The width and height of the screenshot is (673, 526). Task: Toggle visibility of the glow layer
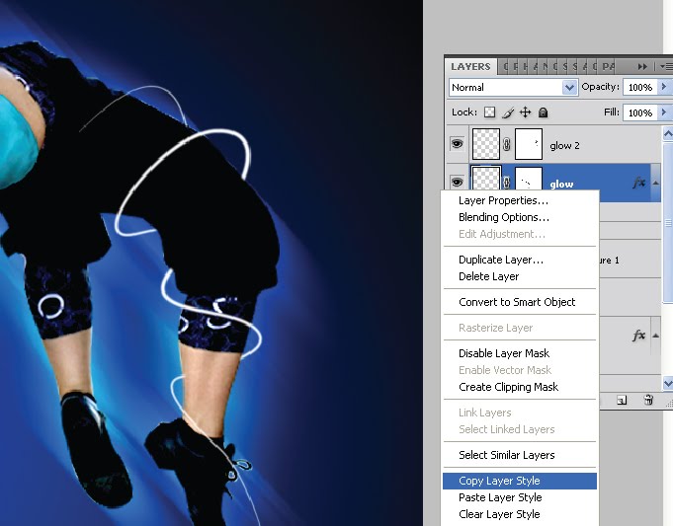coord(458,182)
